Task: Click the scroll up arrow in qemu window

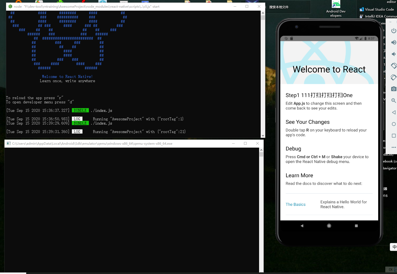Action: point(261,150)
